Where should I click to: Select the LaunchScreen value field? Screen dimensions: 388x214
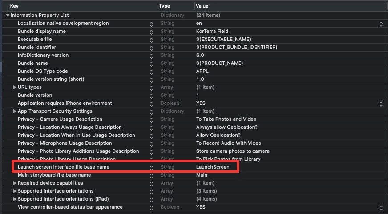[213, 167]
